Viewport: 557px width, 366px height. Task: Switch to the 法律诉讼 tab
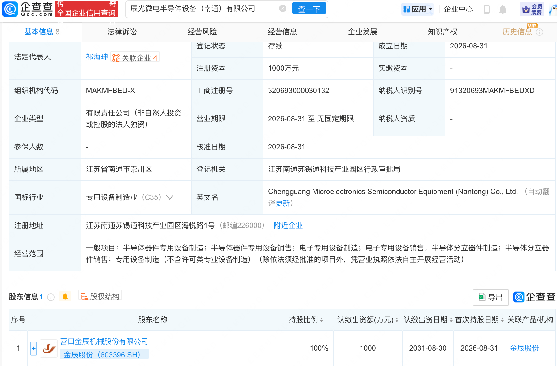point(122,32)
